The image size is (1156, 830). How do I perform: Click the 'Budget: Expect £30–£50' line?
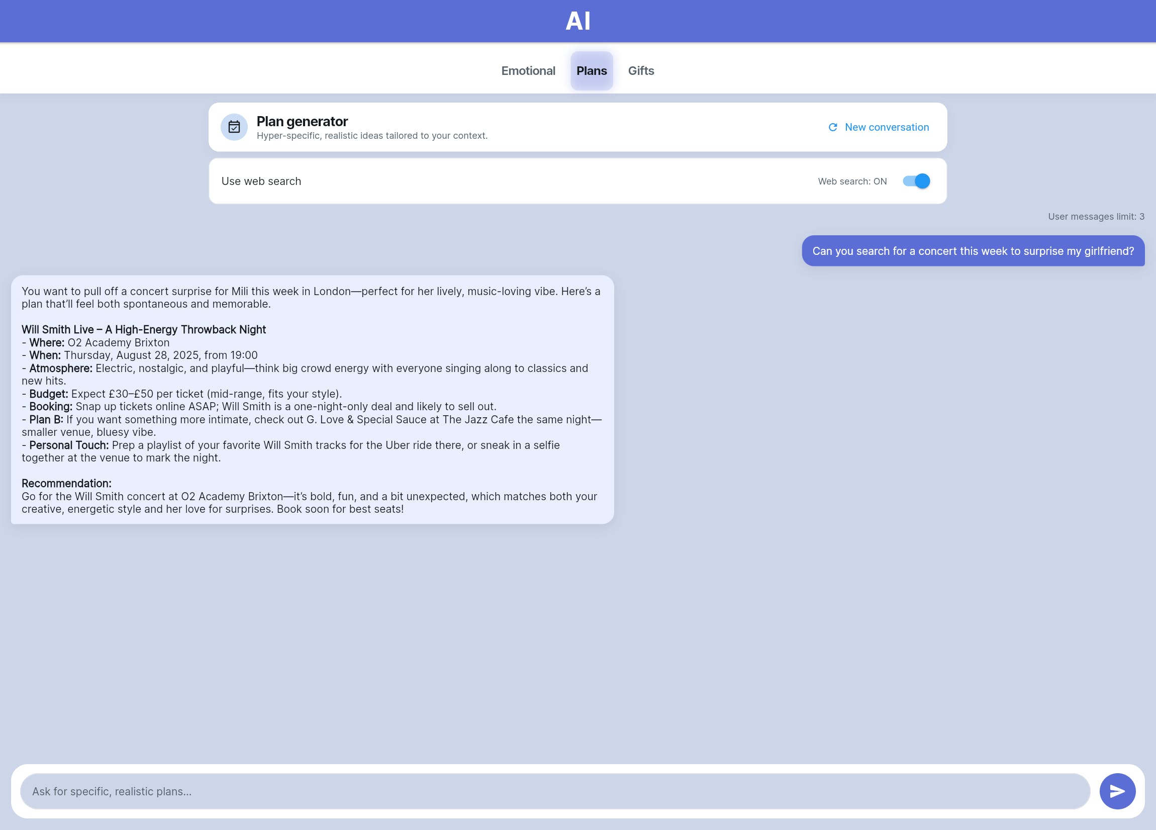coord(181,394)
